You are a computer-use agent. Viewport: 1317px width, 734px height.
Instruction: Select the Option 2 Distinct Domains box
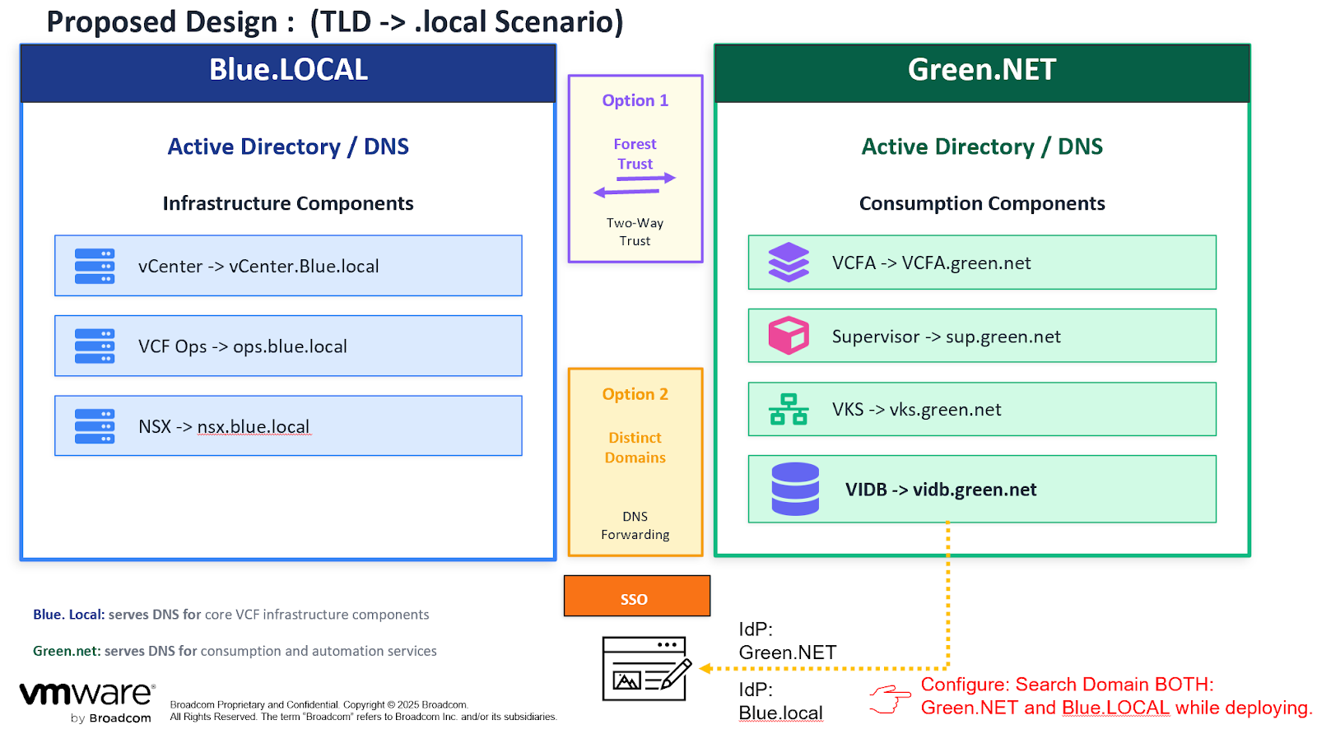point(635,462)
